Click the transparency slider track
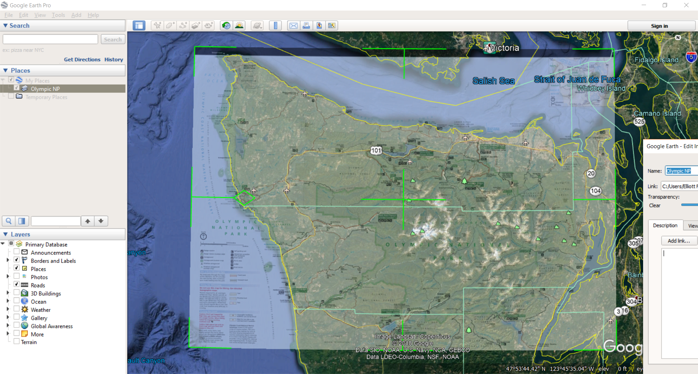This screenshot has width=698, height=374. [x=689, y=205]
